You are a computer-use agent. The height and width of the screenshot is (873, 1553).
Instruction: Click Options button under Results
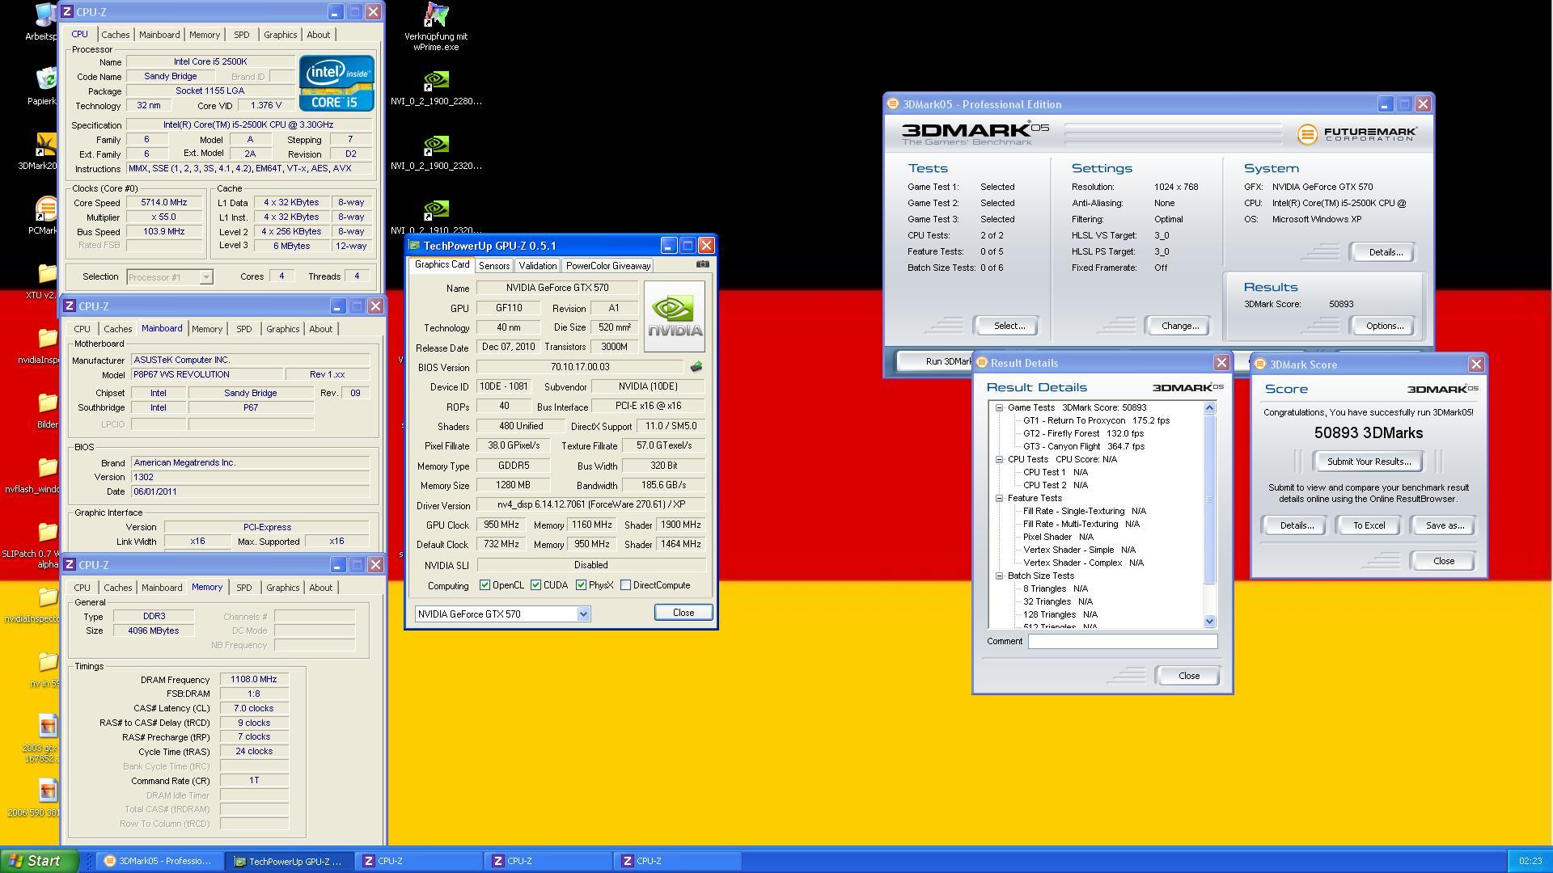coord(1384,326)
